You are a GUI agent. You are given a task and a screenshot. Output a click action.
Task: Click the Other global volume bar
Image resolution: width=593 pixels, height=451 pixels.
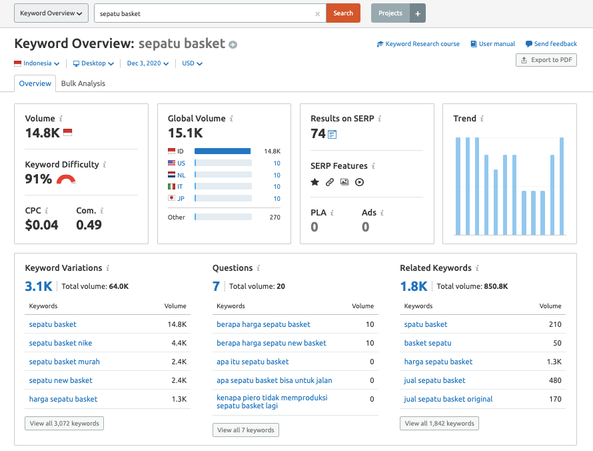(223, 217)
